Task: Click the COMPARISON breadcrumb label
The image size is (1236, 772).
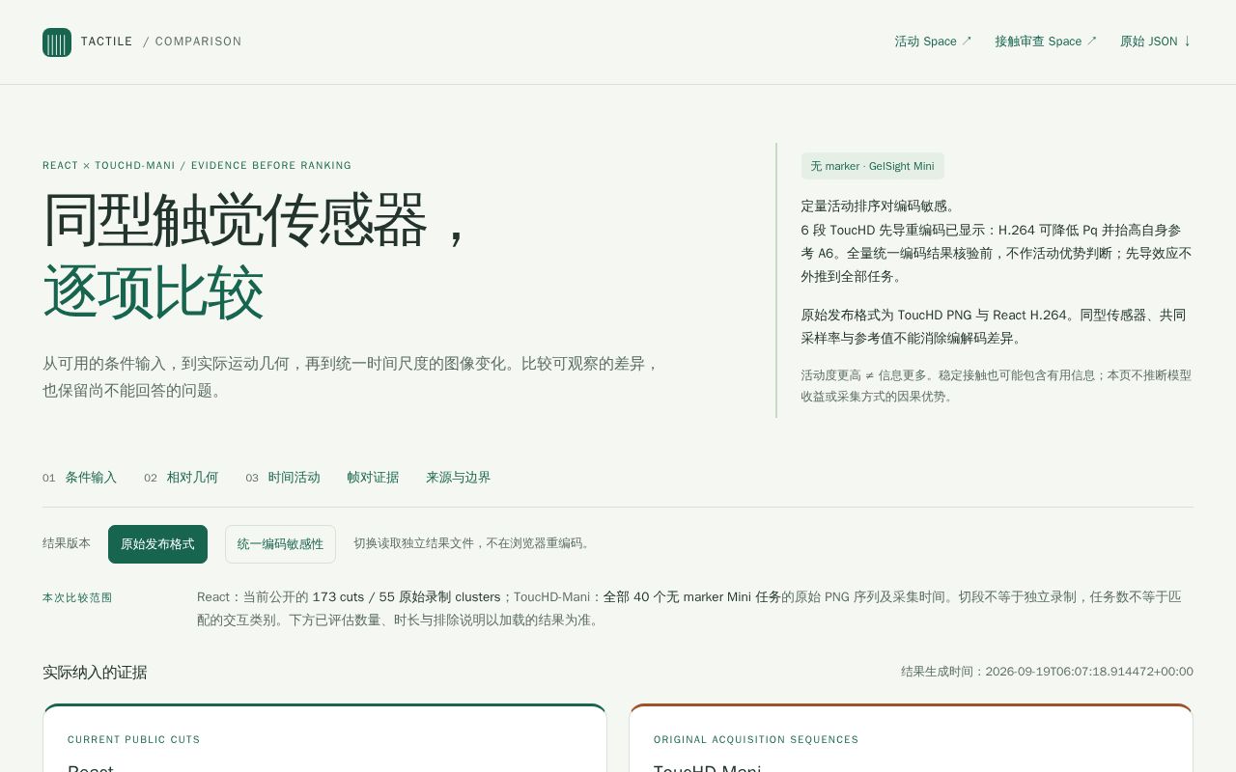Action: (198, 41)
